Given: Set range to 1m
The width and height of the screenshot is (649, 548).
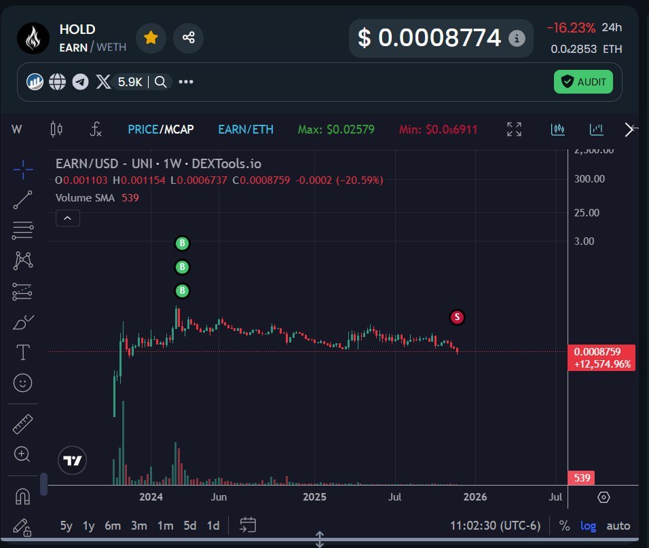Looking at the screenshot, I should [165, 526].
